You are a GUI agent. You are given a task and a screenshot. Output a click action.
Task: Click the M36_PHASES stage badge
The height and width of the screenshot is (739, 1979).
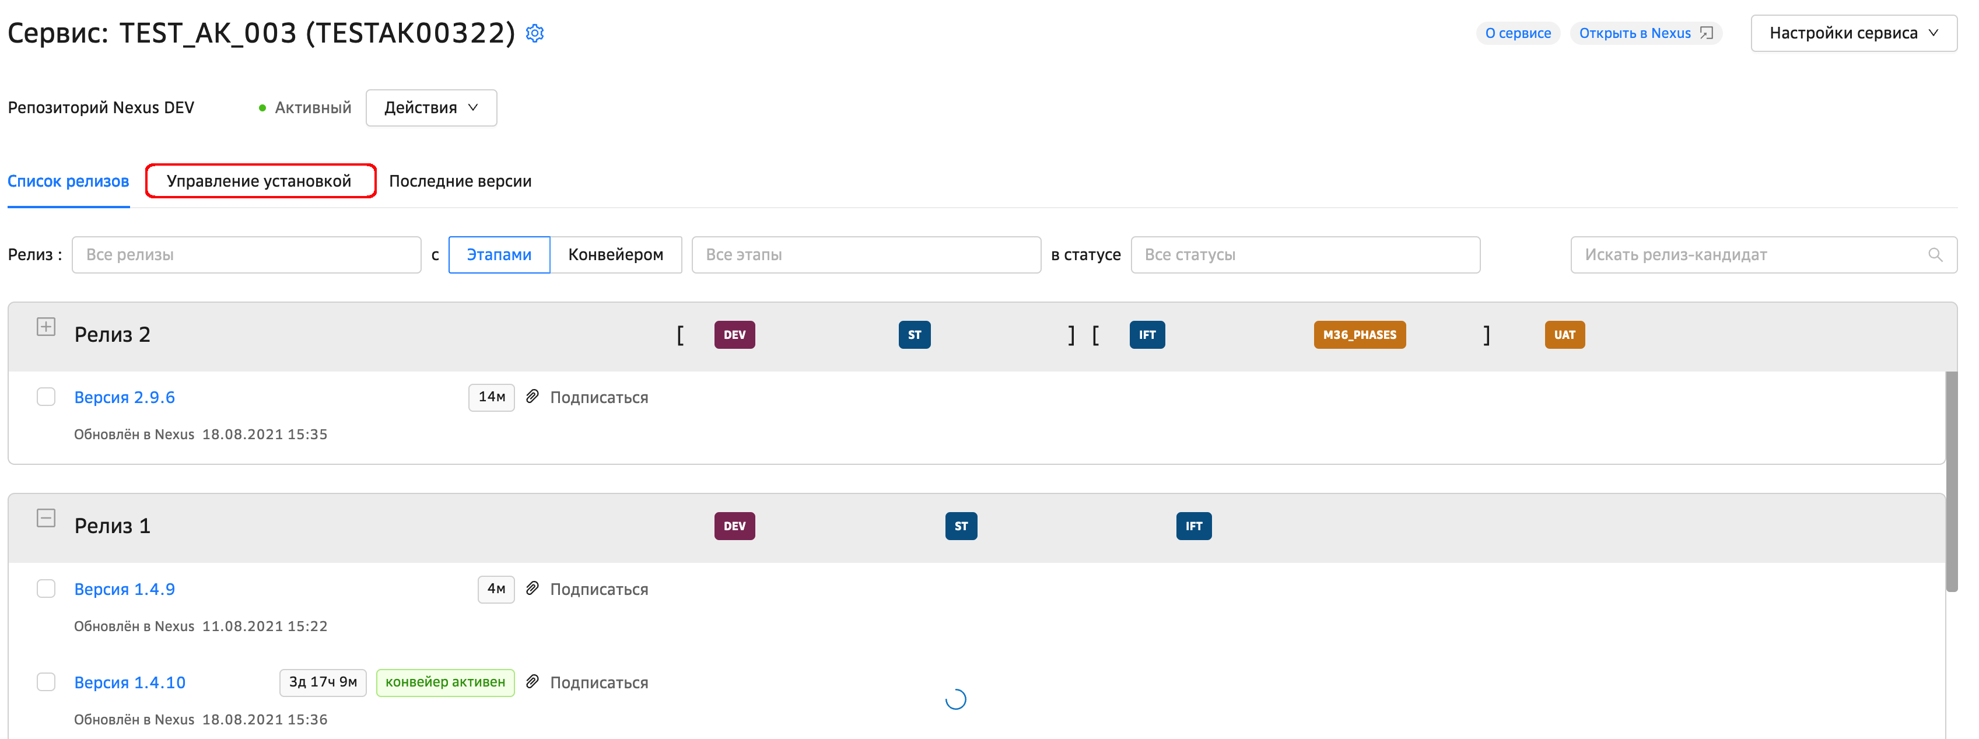coord(1359,335)
